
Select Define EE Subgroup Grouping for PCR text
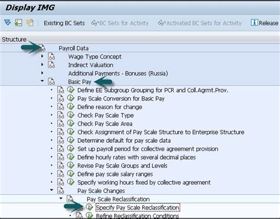(x=153, y=90)
